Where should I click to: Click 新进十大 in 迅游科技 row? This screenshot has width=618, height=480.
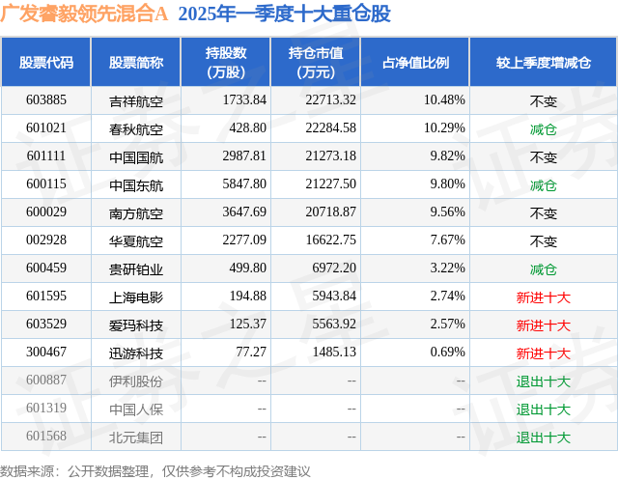coord(544,353)
